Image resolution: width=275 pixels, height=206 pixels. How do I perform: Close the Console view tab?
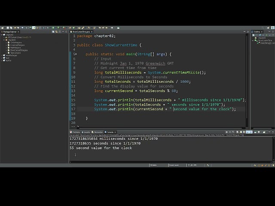(115, 132)
